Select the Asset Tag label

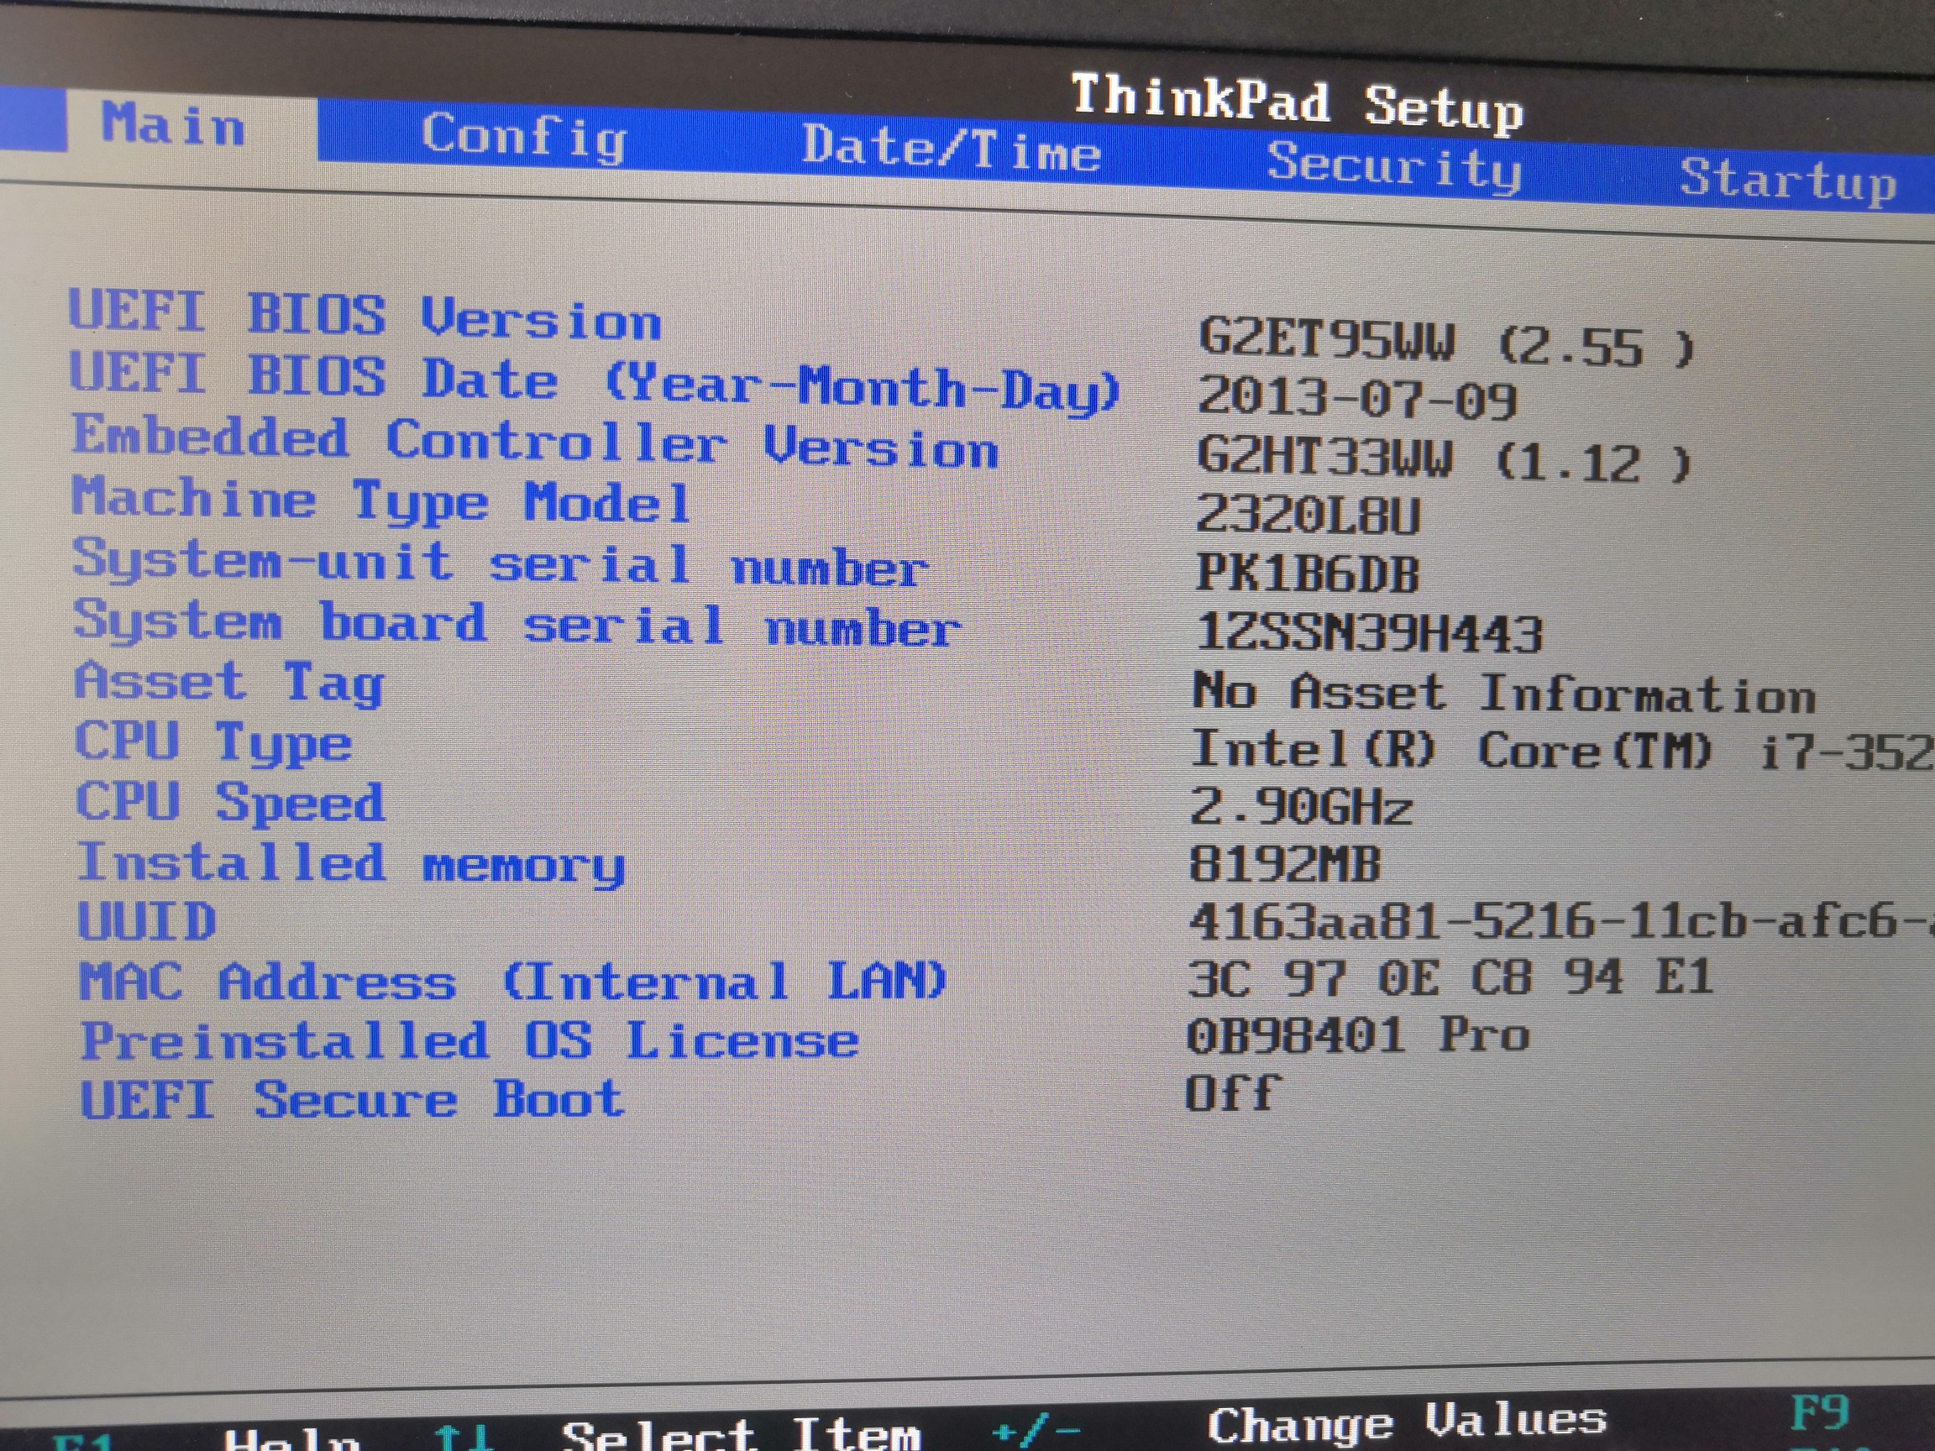coord(229,682)
